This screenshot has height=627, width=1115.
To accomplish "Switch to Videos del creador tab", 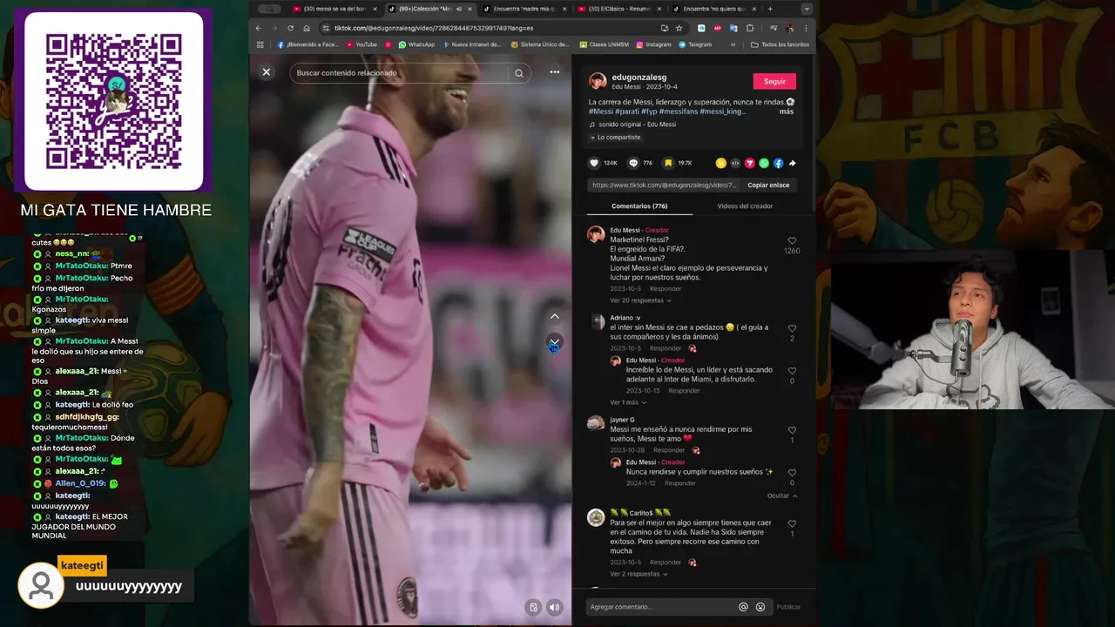I will pyautogui.click(x=745, y=206).
